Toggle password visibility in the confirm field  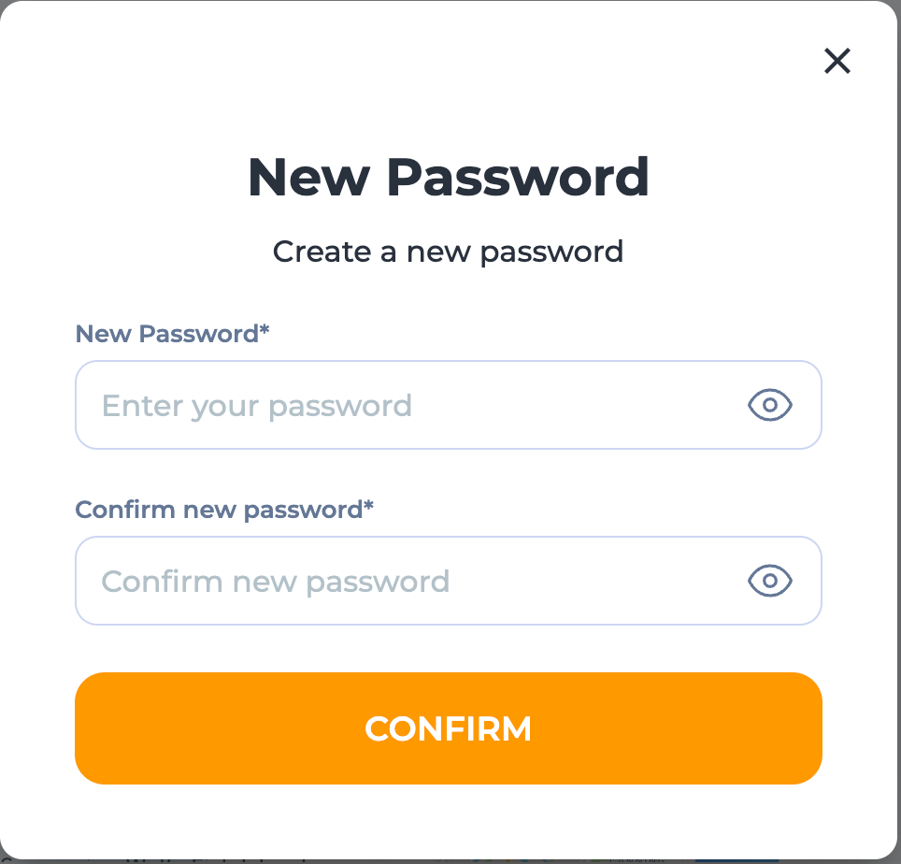click(x=769, y=581)
